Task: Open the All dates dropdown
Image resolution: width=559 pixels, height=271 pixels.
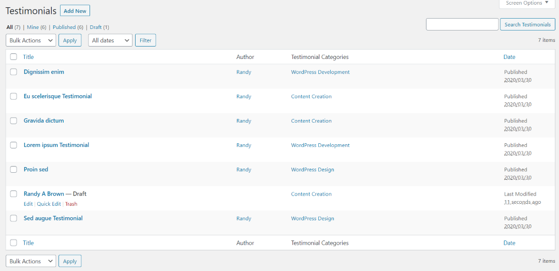Action: [110, 40]
